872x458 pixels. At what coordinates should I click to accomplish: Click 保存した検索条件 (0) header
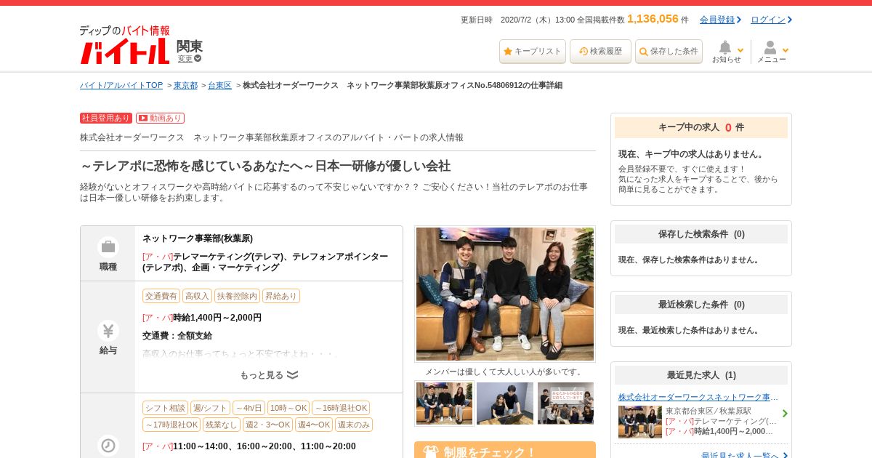coord(701,234)
